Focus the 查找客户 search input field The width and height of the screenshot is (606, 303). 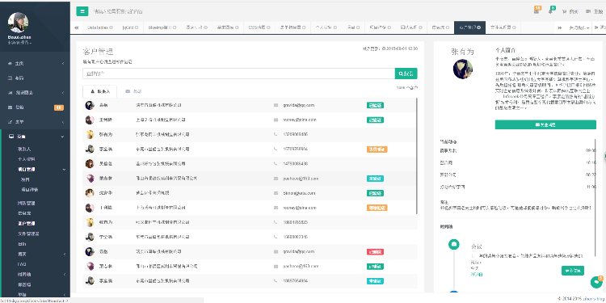coord(238,74)
